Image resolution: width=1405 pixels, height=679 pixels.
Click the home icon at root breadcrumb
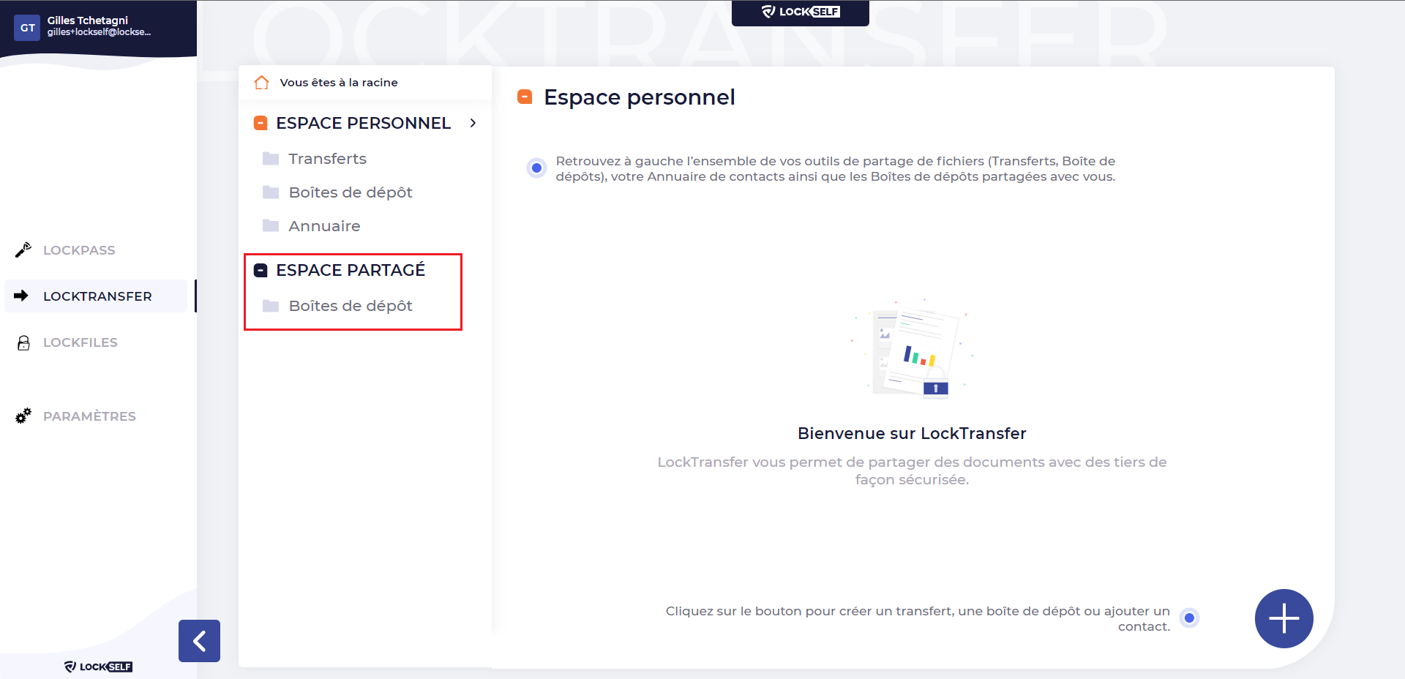[x=261, y=83]
